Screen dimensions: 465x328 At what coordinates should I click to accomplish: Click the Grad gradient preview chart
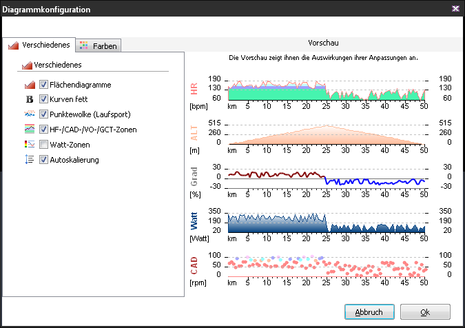coord(327,178)
